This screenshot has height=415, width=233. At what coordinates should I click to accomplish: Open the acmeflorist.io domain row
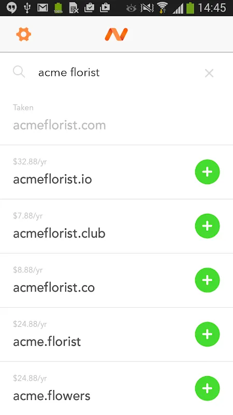[x=116, y=172]
